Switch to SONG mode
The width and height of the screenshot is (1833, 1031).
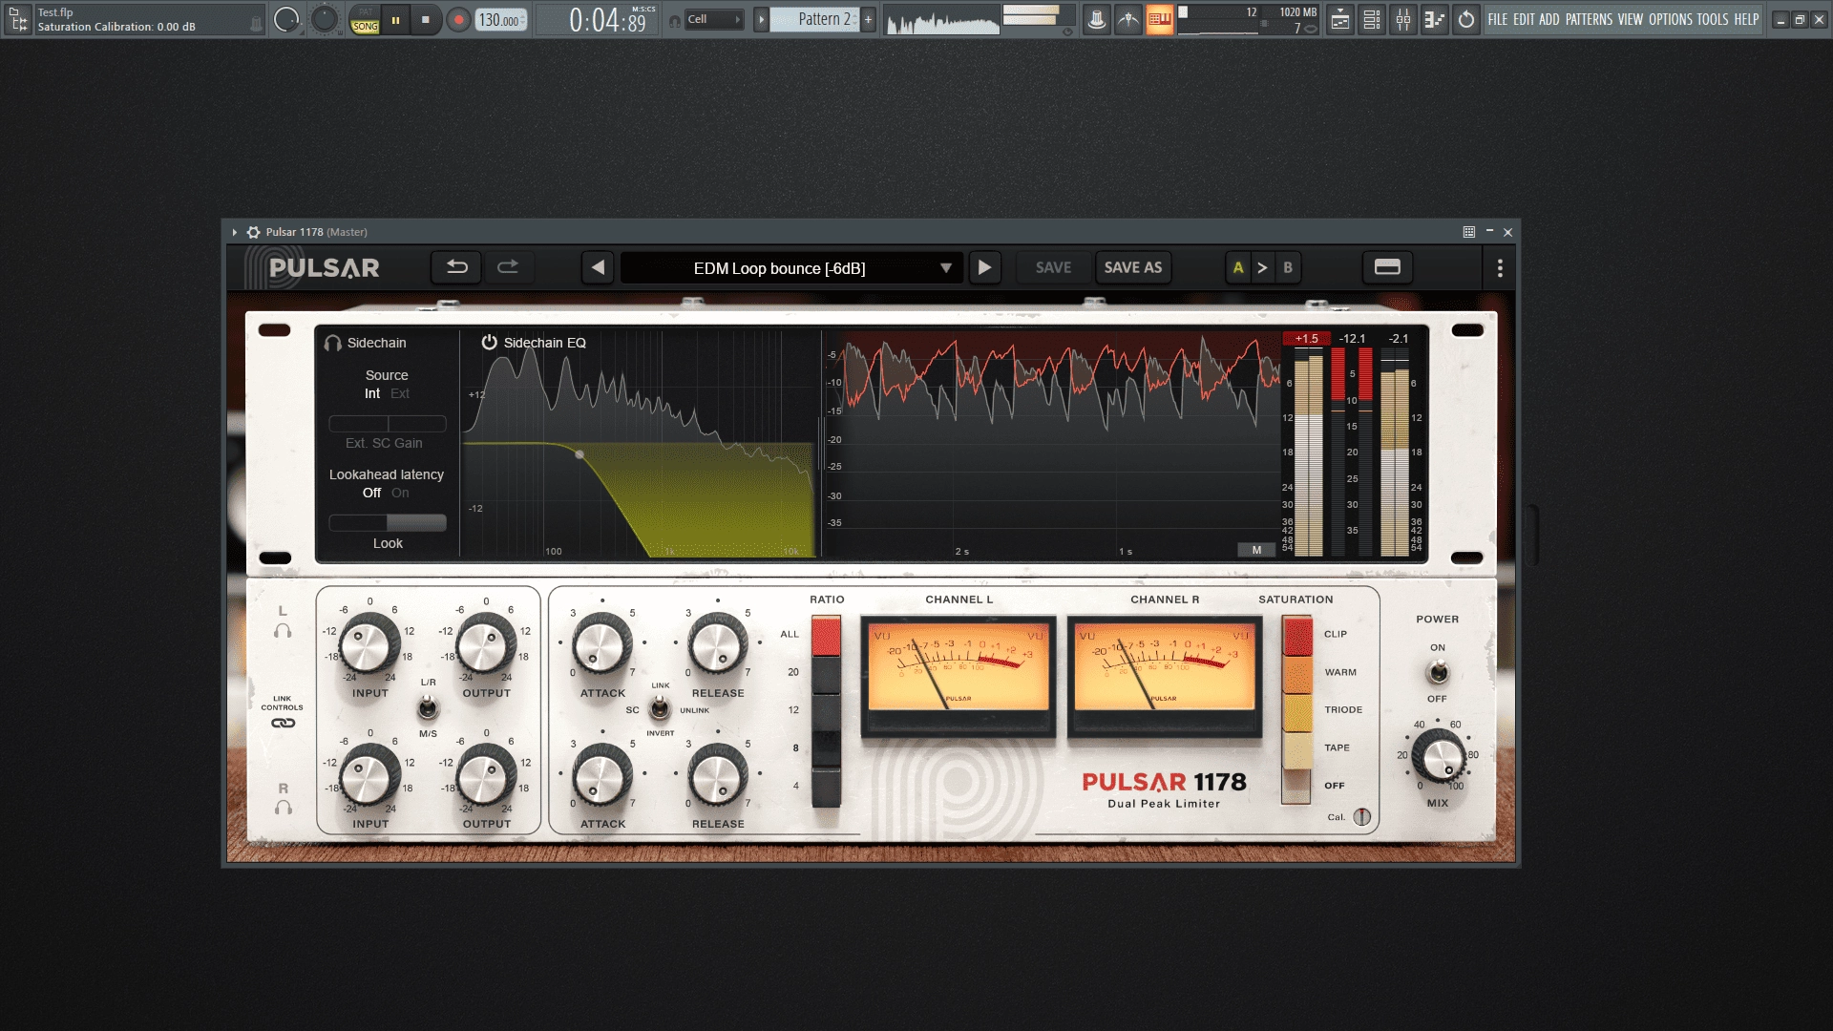point(365,27)
